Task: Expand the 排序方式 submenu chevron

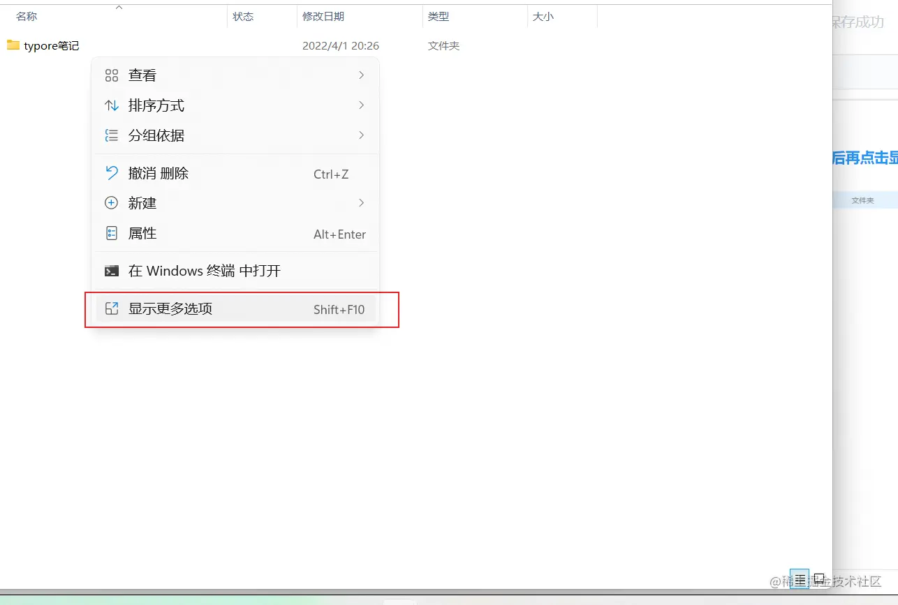Action: coord(361,105)
